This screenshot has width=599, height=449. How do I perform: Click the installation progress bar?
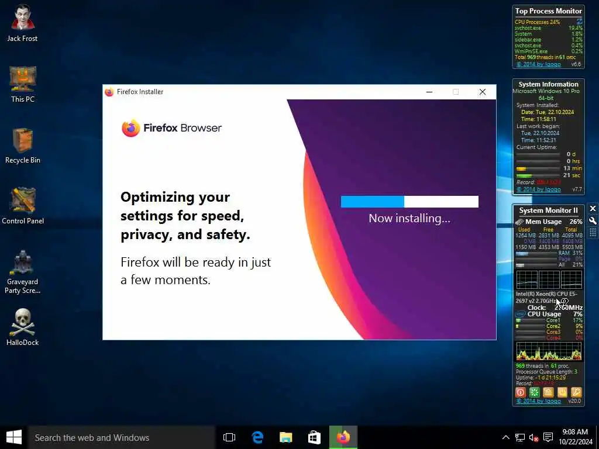(409, 202)
